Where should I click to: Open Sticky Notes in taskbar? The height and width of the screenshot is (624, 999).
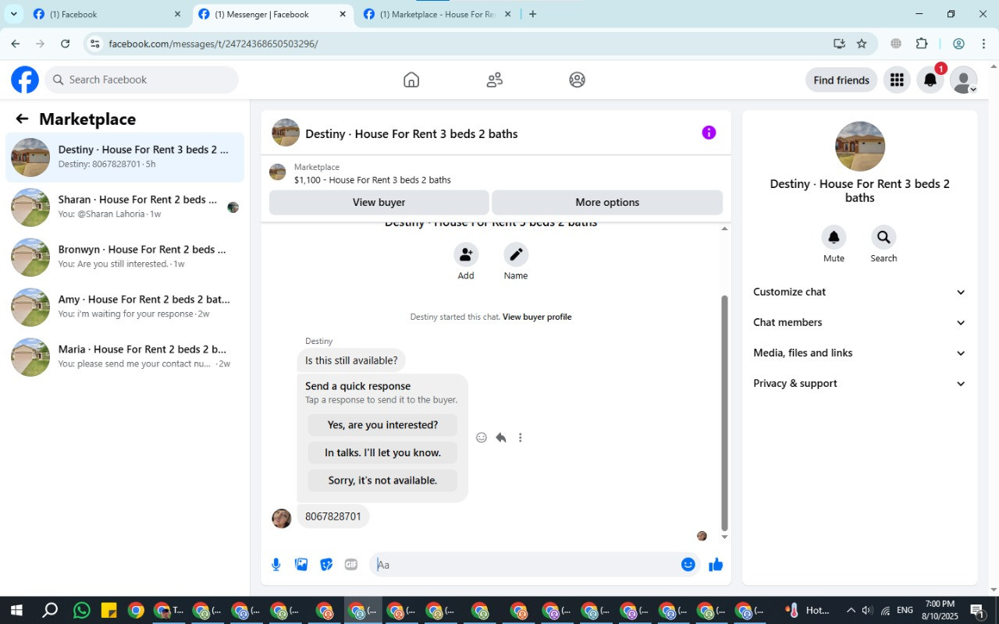click(x=108, y=611)
